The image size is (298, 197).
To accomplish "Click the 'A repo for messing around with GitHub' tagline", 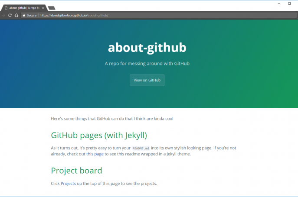I will (147, 64).
